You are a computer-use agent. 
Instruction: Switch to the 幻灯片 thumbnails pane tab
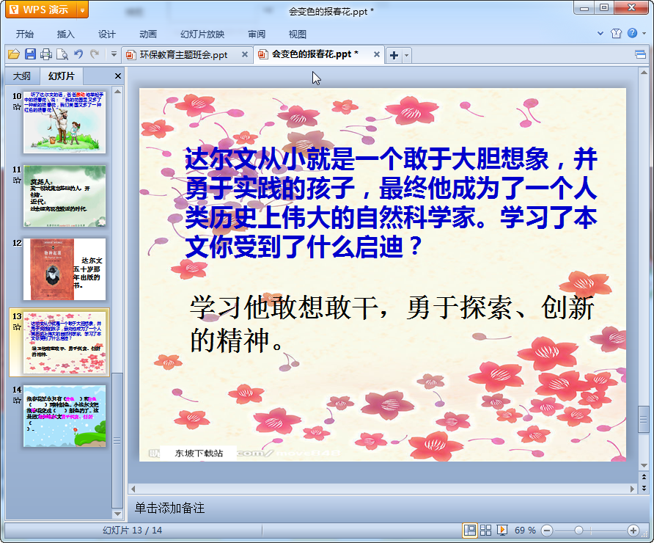click(x=62, y=76)
